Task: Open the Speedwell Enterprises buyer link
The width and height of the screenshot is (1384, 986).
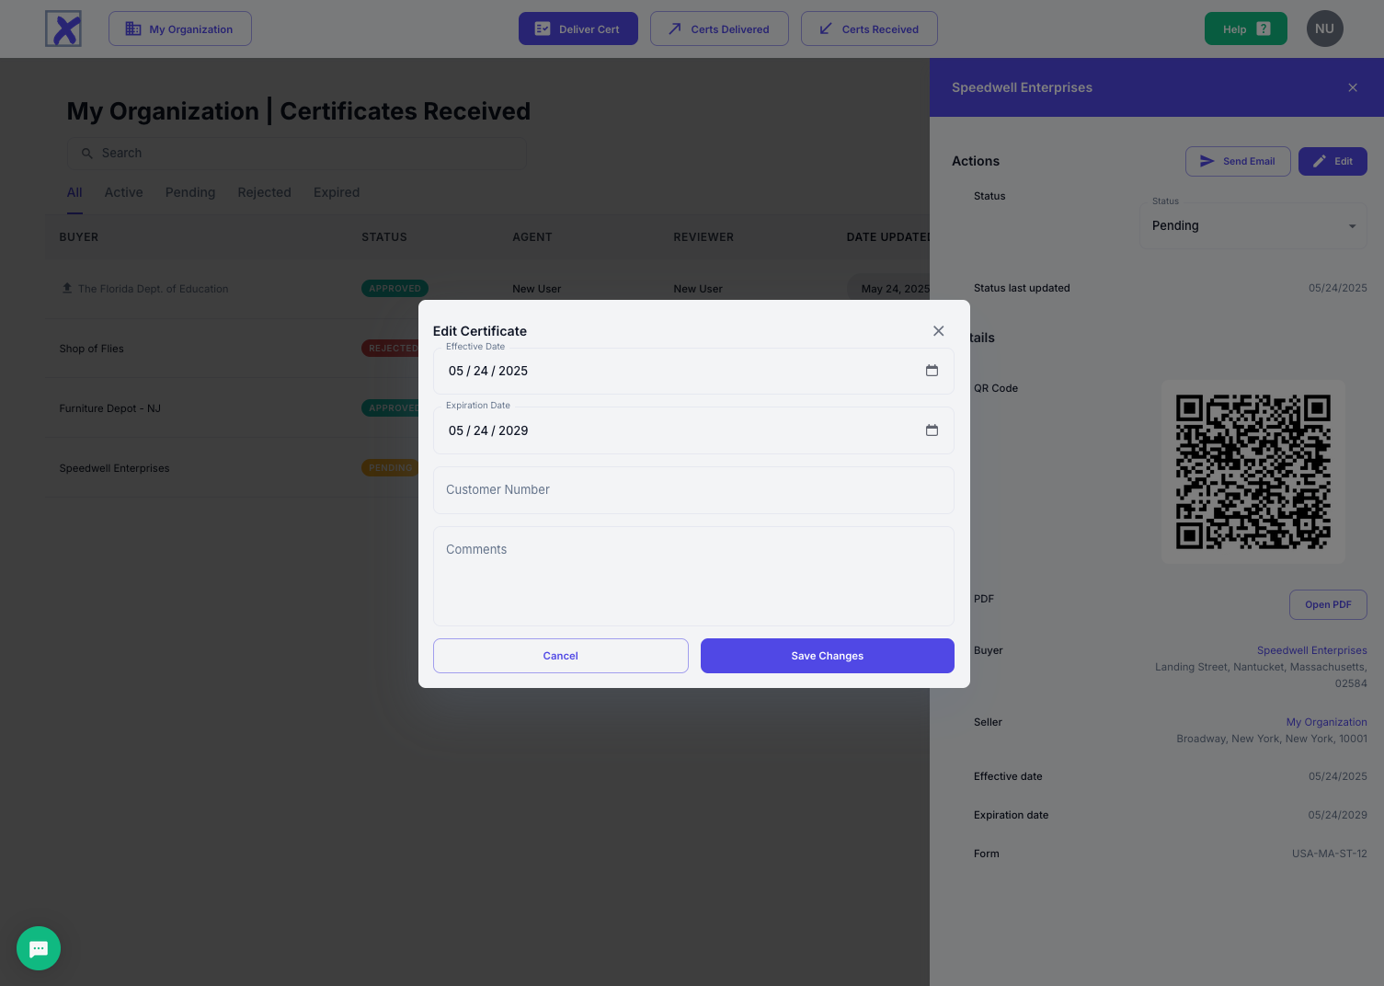Action: coord(1311,650)
